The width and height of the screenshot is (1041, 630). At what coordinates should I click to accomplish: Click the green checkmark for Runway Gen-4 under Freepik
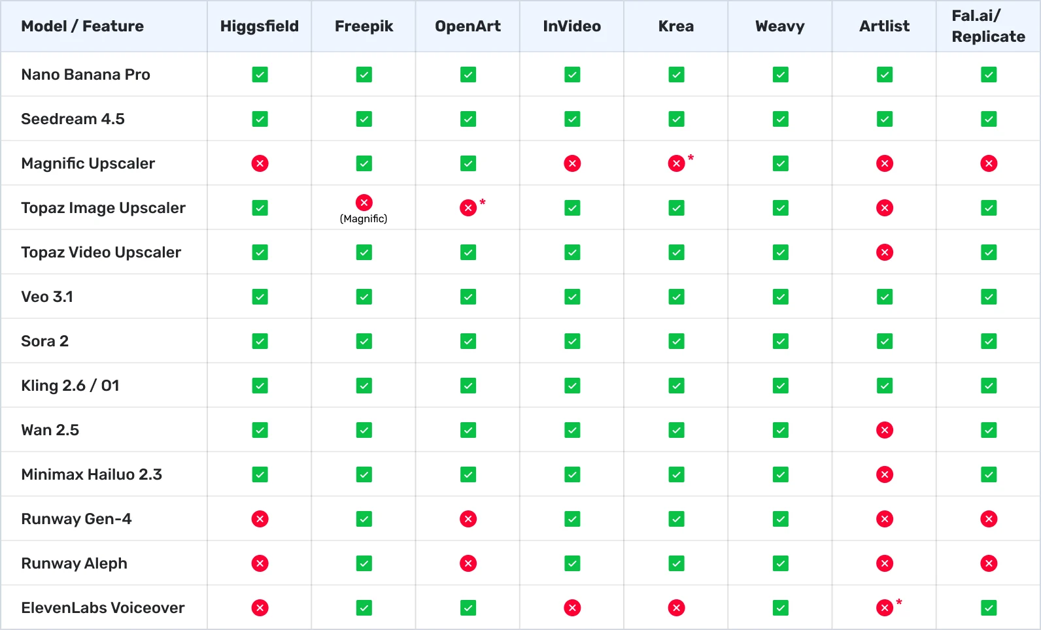[x=364, y=519]
